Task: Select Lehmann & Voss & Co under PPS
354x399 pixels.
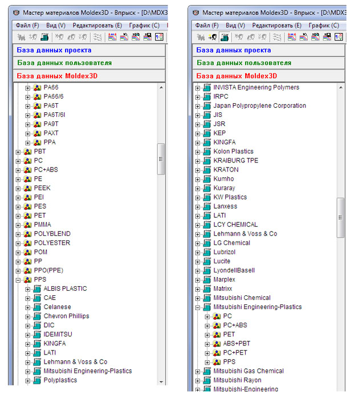Action: click(x=75, y=362)
